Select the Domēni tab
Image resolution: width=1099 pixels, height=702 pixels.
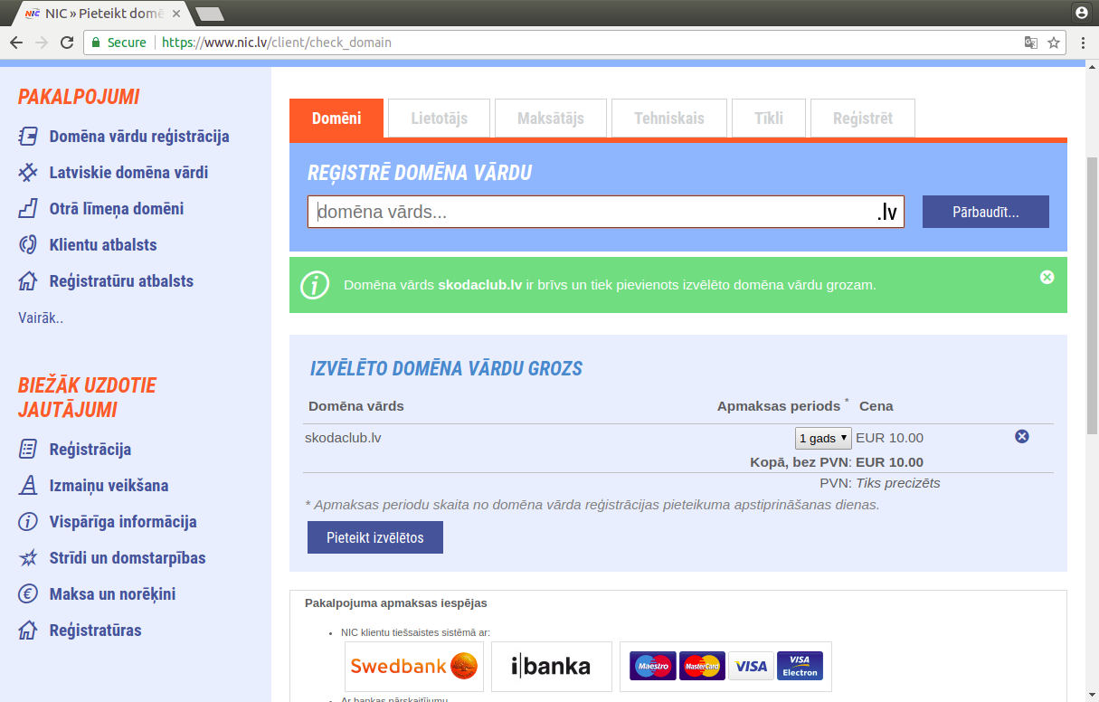tap(336, 119)
